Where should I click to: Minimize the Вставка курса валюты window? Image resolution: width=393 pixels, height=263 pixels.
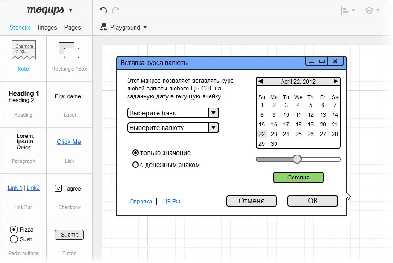(x=311, y=61)
